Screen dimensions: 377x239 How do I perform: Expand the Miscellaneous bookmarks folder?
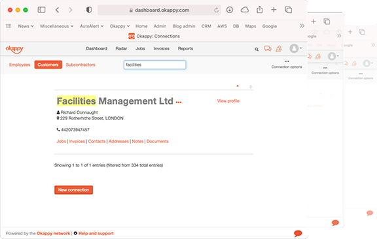tap(57, 26)
